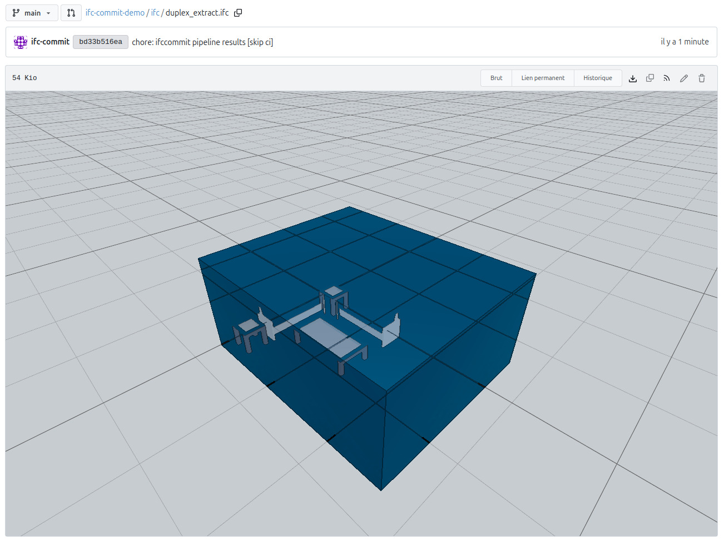Click the Lien permanent button
This screenshot has height=545, width=724.
click(543, 78)
